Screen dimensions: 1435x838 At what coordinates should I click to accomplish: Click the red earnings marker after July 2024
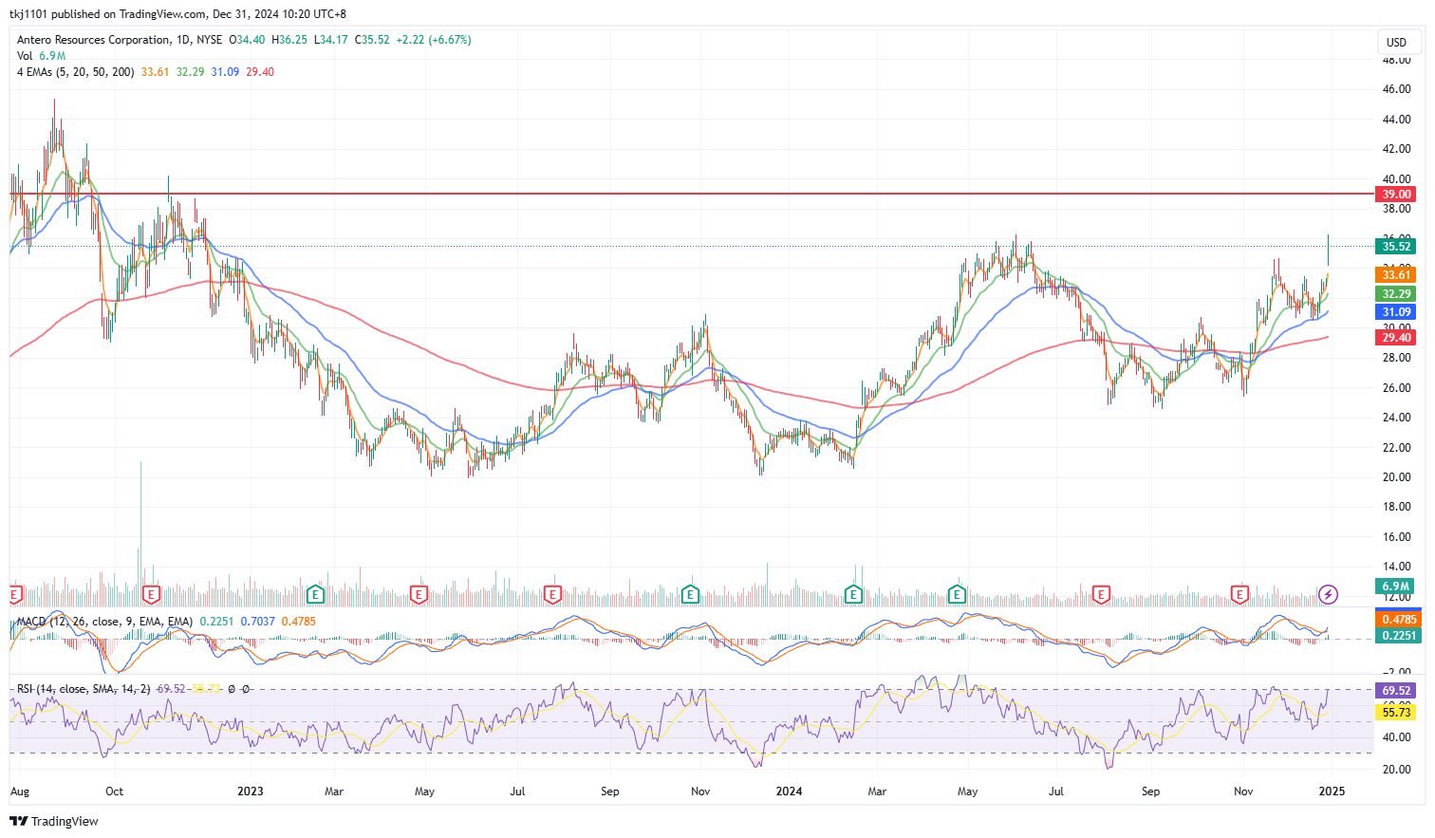click(x=1101, y=595)
